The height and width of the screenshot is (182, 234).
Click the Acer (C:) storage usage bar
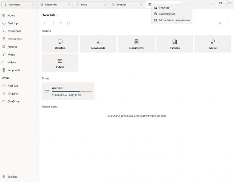click(72, 92)
